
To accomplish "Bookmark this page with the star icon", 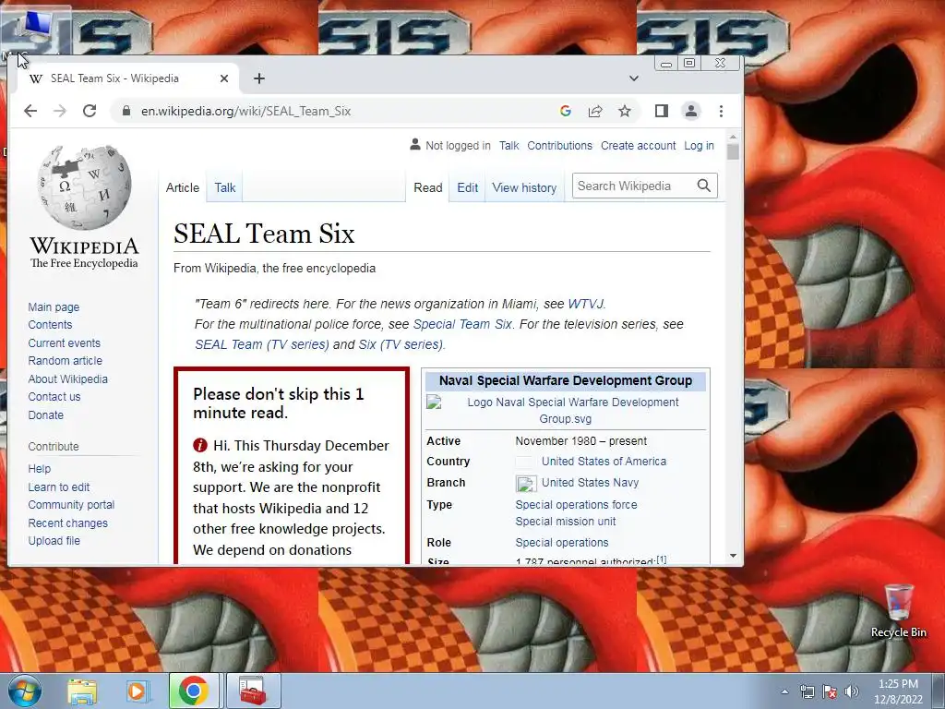I will click(x=625, y=111).
